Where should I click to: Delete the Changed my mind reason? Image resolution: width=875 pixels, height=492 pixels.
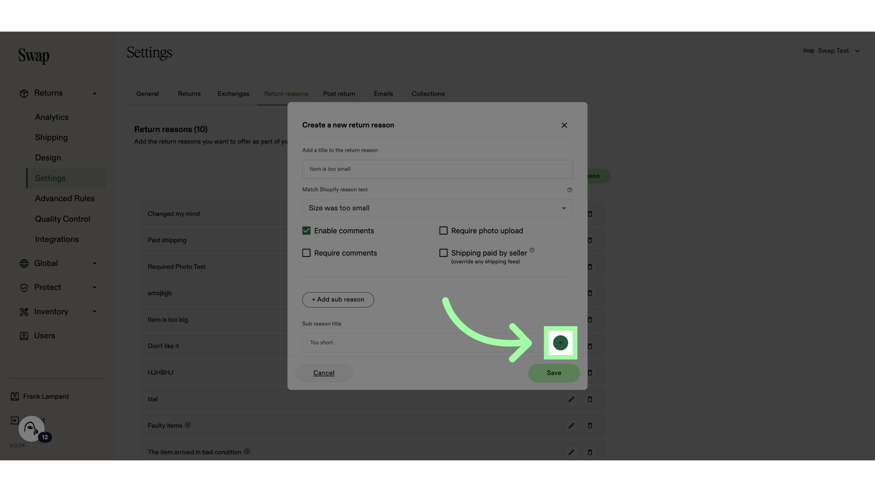tap(590, 214)
